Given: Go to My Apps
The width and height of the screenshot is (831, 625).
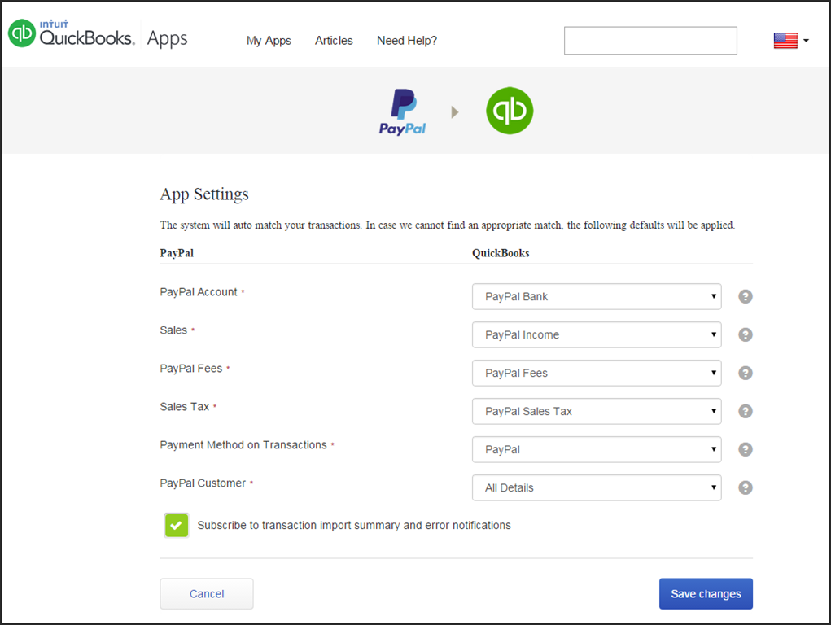Looking at the screenshot, I should point(269,41).
